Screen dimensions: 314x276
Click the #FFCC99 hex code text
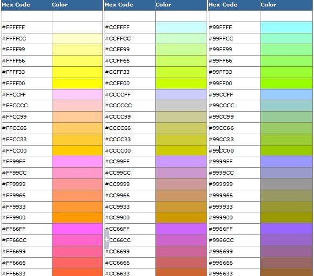14,117
